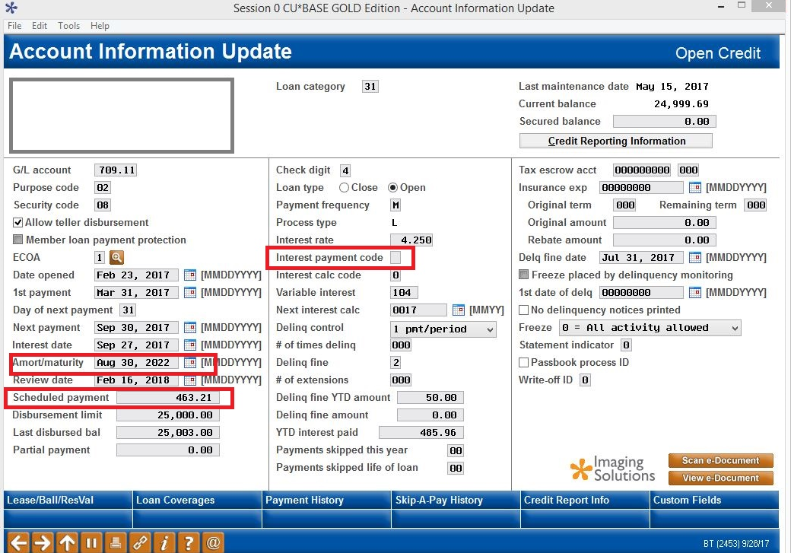Click the @ symbol toolbar icon
Screen dimensions: 791x553
click(213, 543)
